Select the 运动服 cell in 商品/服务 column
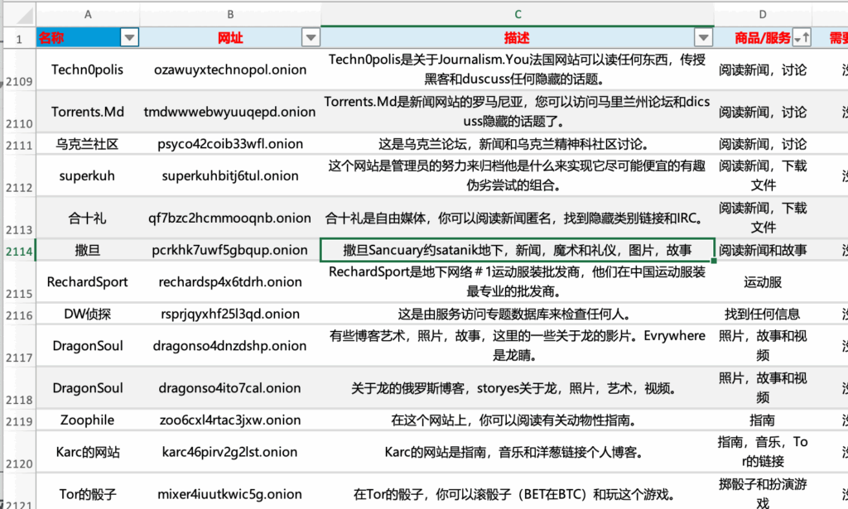The width and height of the screenshot is (848, 509). click(762, 281)
